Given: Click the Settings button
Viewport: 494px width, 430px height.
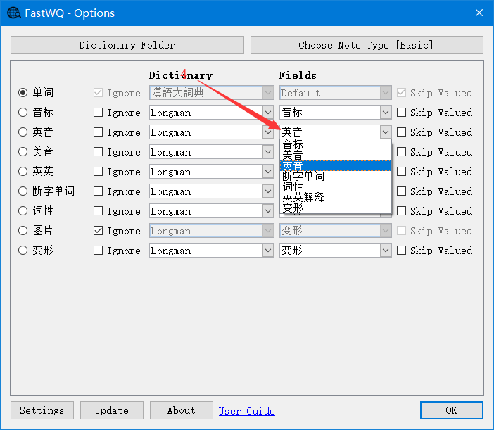Looking at the screenshot, I should (42, 410).
